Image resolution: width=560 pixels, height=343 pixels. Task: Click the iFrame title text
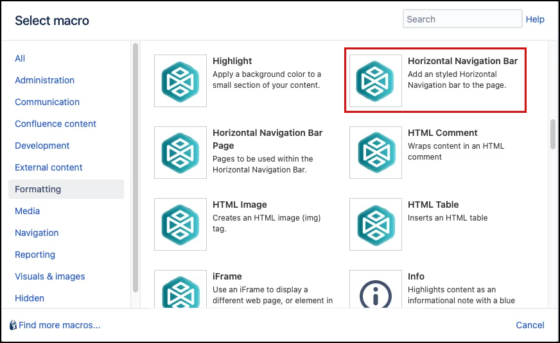[227, 276]
